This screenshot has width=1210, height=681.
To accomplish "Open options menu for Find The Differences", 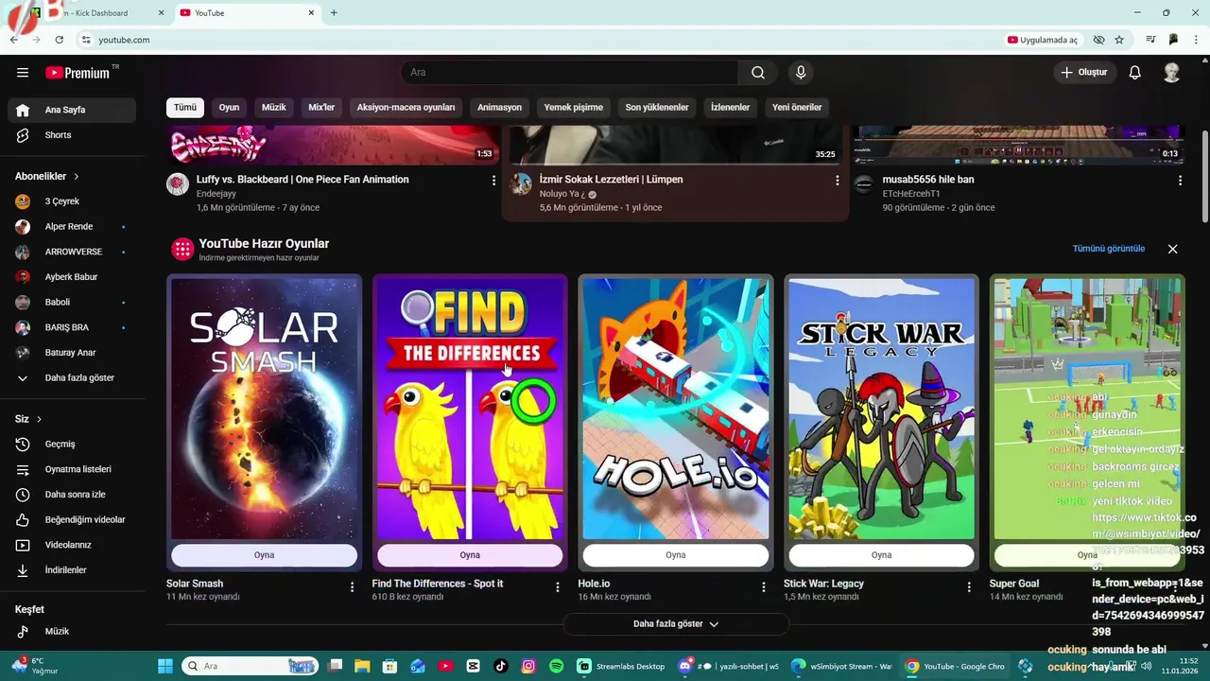I will (558, 587).
